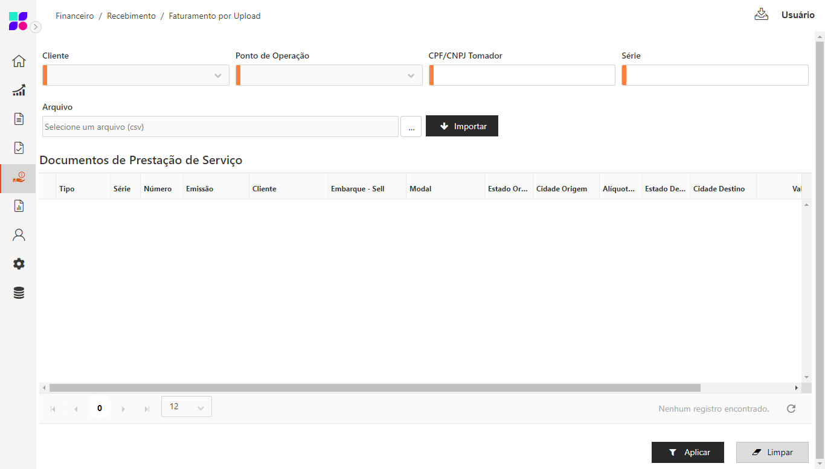This screenshot has width=825, height=469.
Task: Expand the sidebar with the chevron toggle
Action: pyautogui.click(x=36, y=27)
